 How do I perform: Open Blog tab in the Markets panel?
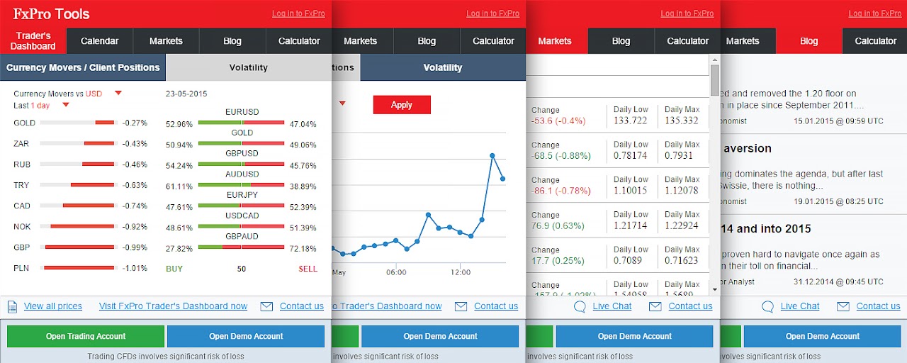[621, 41]
